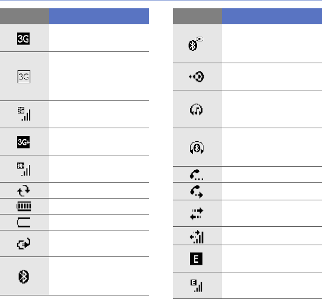The image size is (322, 299).
Task: Select the Bluetooth visible eye icon
Action: 196,44
